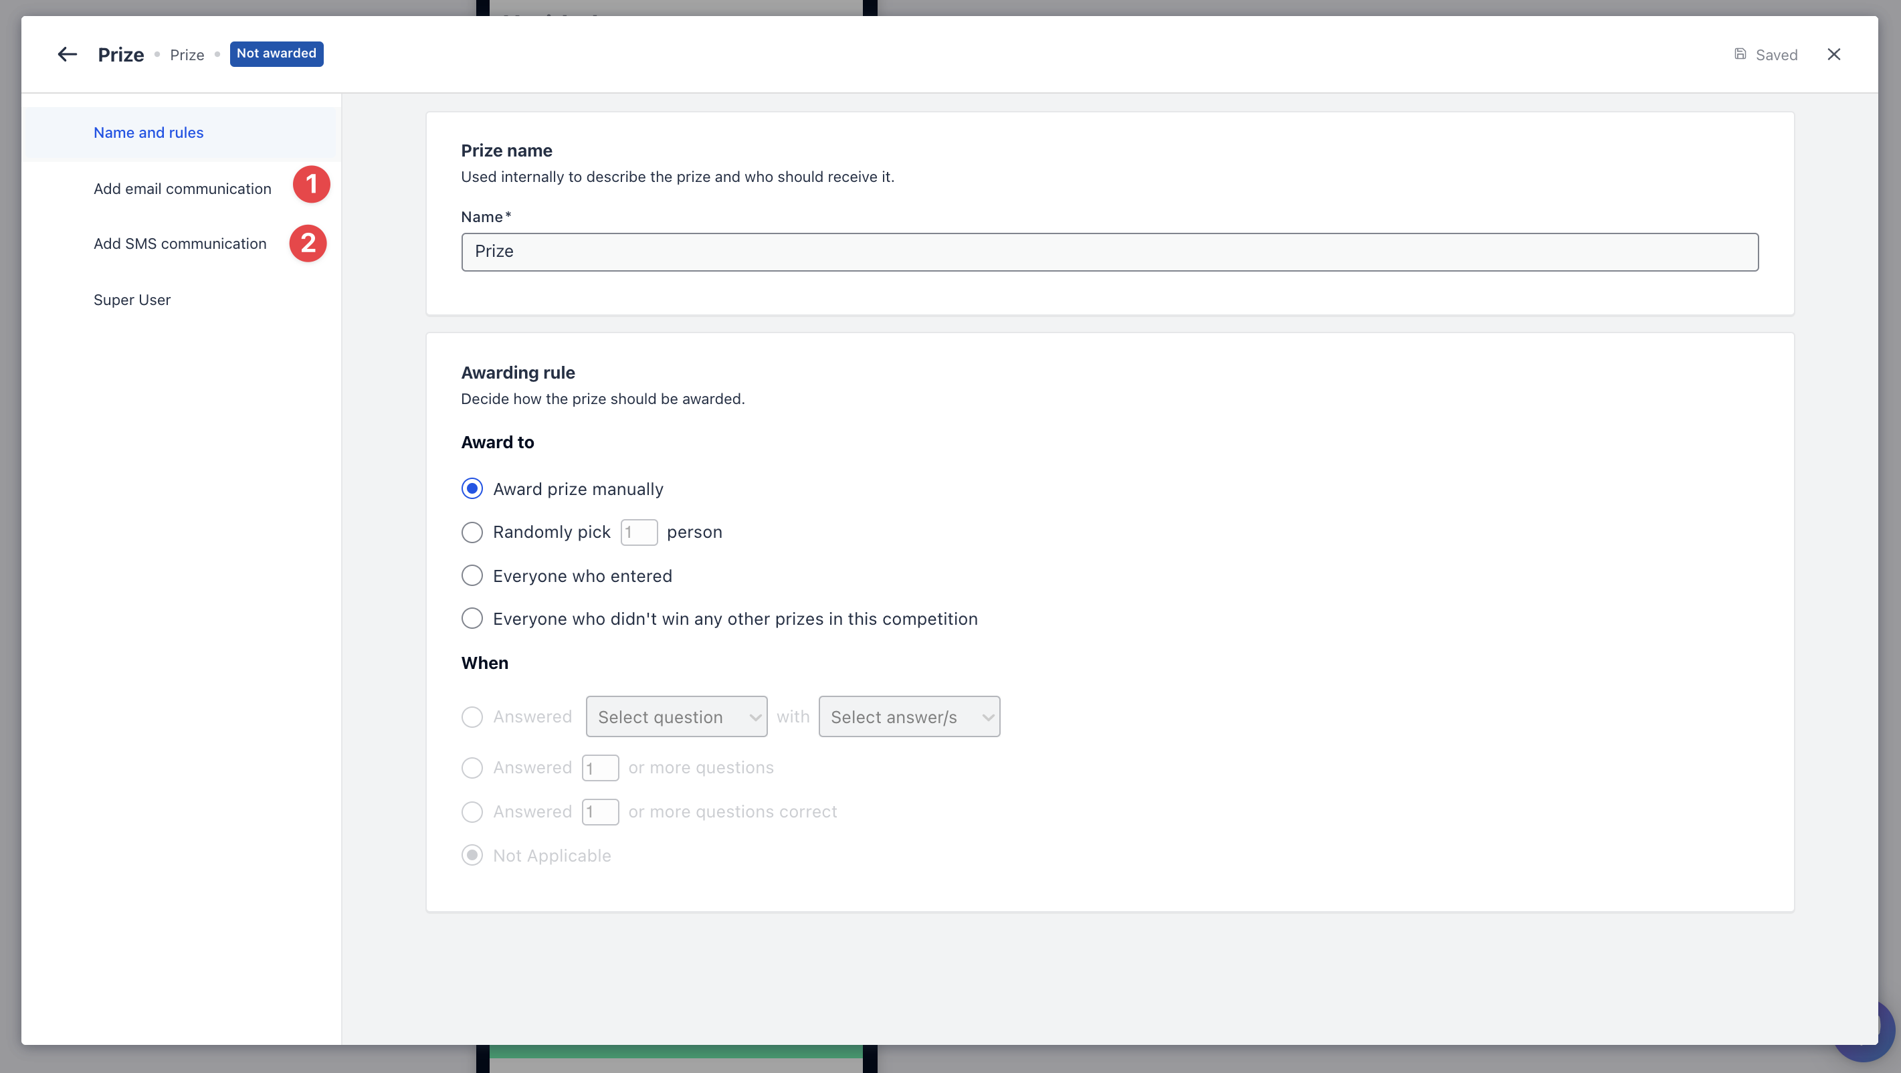1901x1073 pixels.
Task: Choose Everyone who entered radio
Action: coord(472,577)
